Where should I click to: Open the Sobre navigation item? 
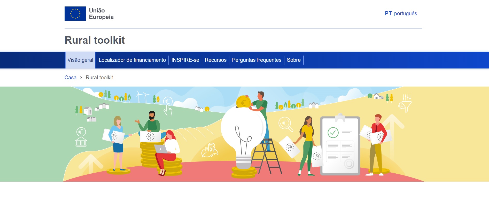click(x=294, y=60)
